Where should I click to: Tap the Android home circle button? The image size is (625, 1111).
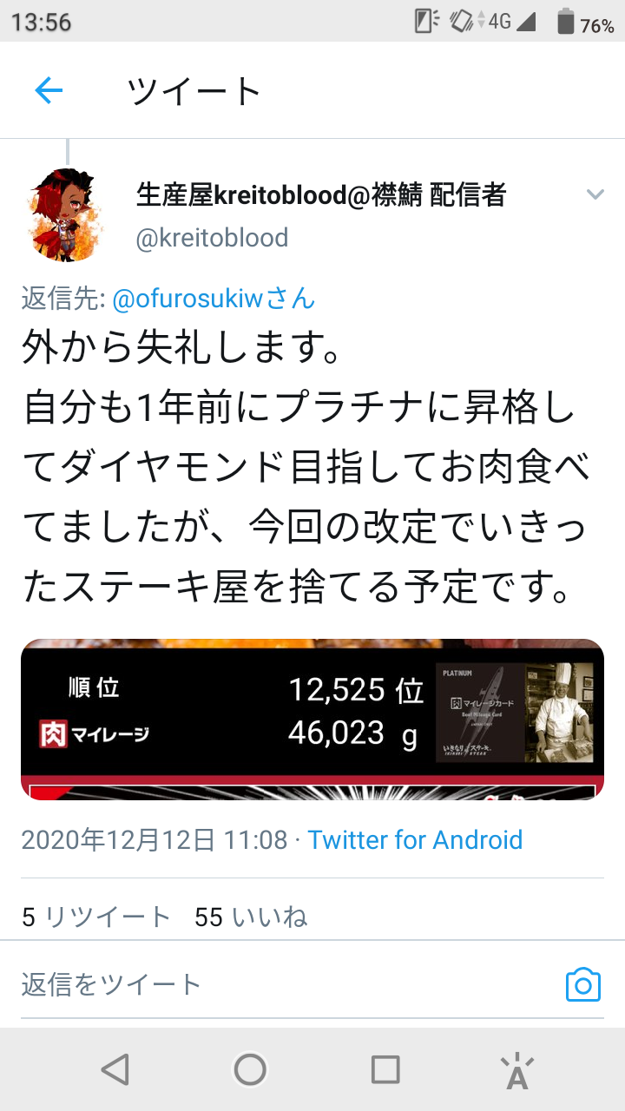coord(250,1069)
